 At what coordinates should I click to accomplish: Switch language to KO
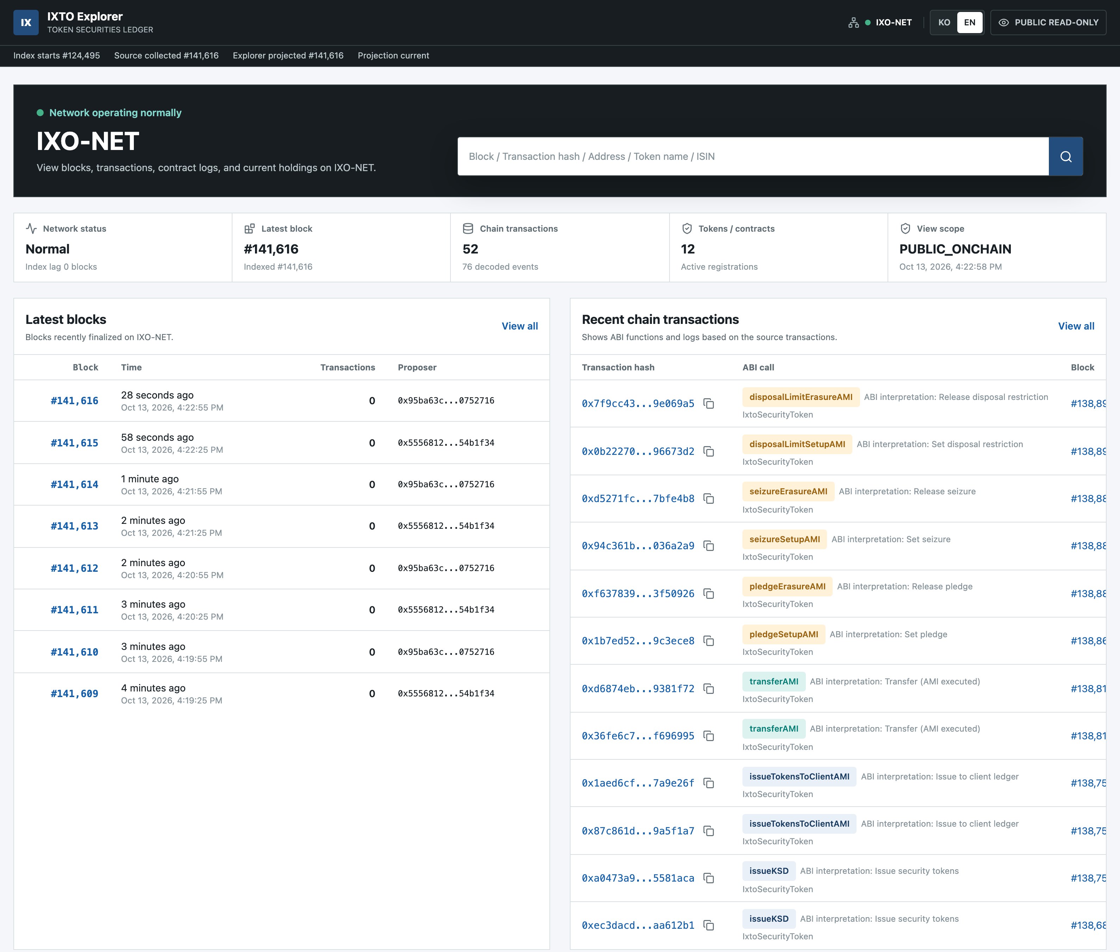[x=944, y=23]
